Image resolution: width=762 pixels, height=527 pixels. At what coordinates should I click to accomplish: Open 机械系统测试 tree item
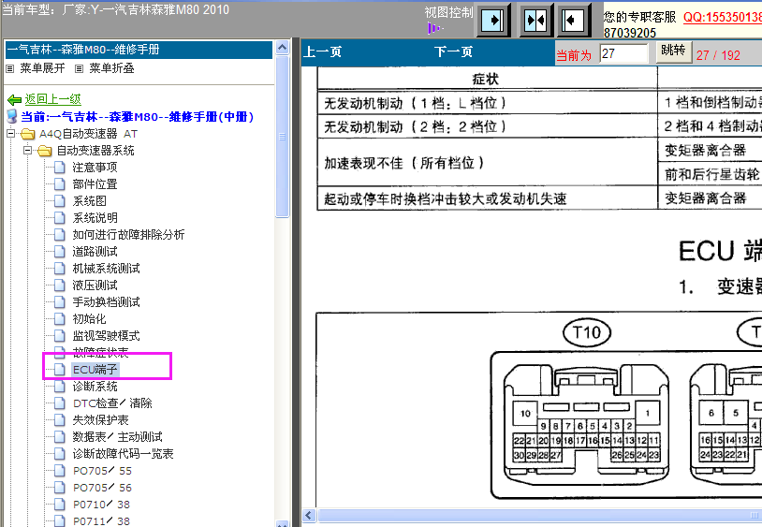(x=107, y=269)
